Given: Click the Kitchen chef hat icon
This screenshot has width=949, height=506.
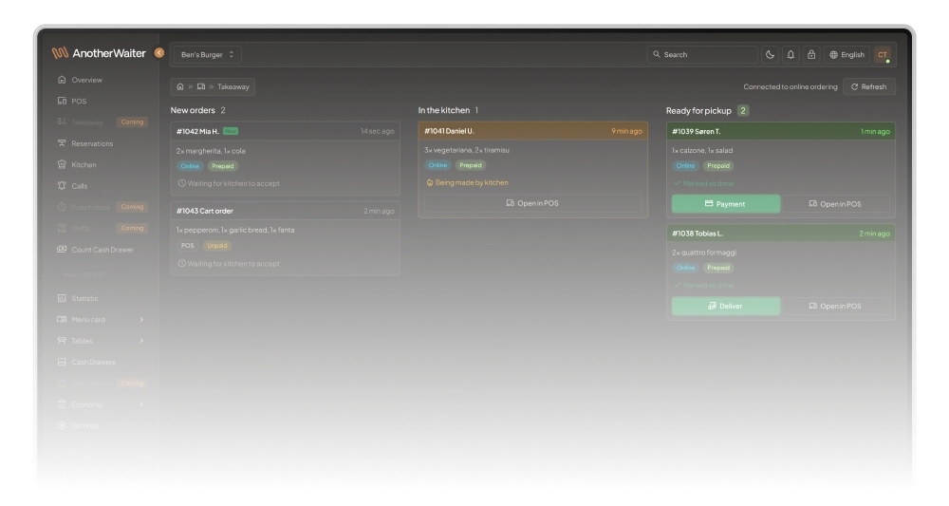Looking at the screenshot, I should coord(62,164).
